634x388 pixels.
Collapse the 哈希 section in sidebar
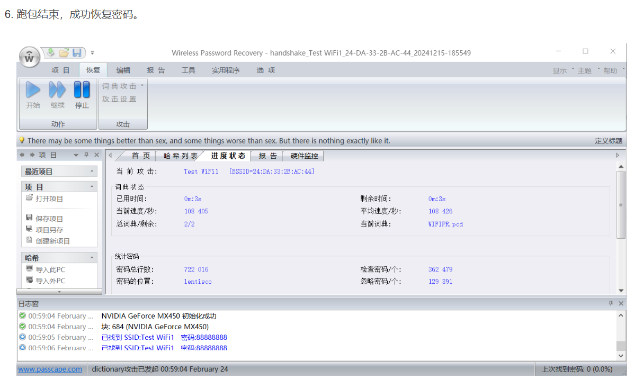[x=92, y=258]
